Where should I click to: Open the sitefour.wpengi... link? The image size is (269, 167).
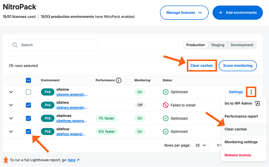71,134
